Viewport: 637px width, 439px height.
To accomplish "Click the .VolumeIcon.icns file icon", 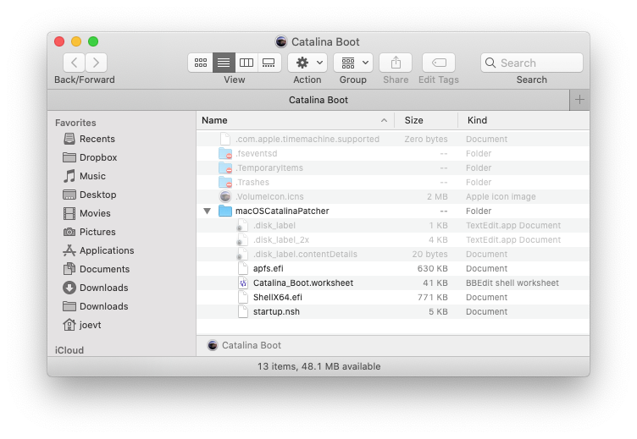I will point(225,197).
